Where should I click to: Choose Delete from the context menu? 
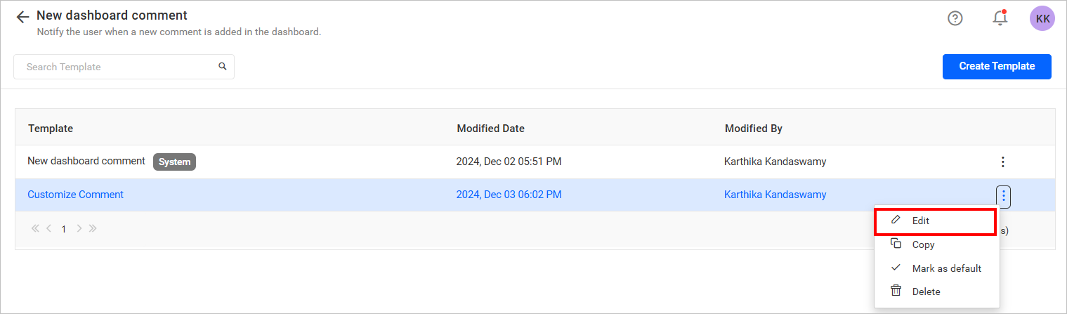[926, 292]
